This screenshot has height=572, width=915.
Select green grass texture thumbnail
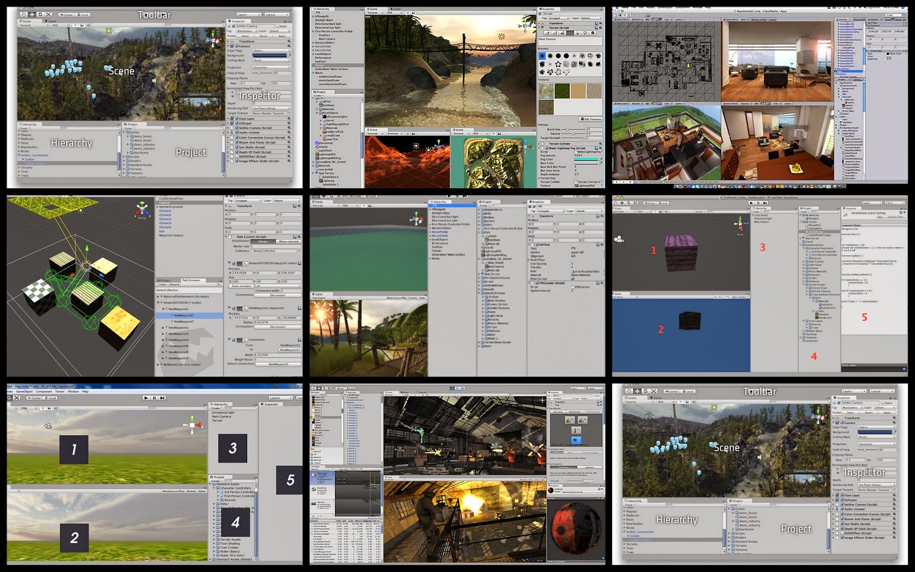click(562, 91)
